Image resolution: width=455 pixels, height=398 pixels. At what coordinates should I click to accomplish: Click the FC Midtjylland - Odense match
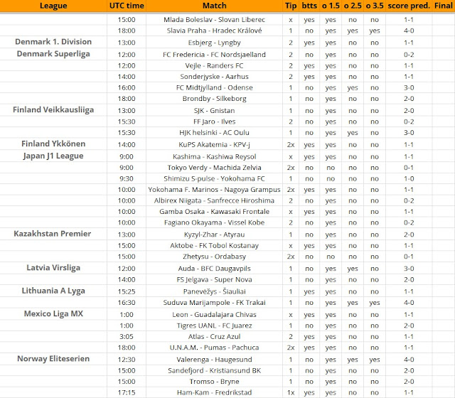[x=215, y=87]
